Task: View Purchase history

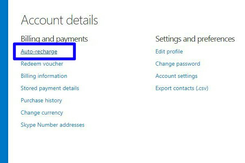Action: click(41, 100)
